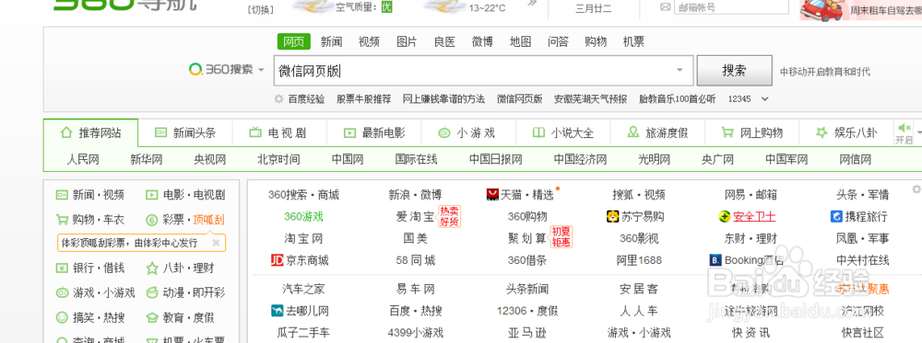Switch to the 地图 search tab
The image size is (922, 343).
coord(520,41)
